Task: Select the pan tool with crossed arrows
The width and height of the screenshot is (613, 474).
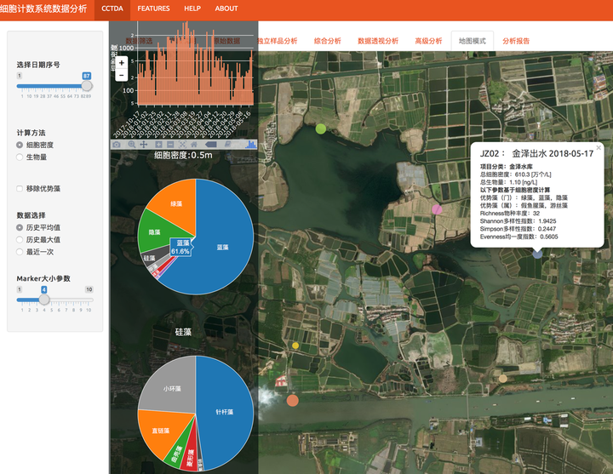Action: (144, 145)
